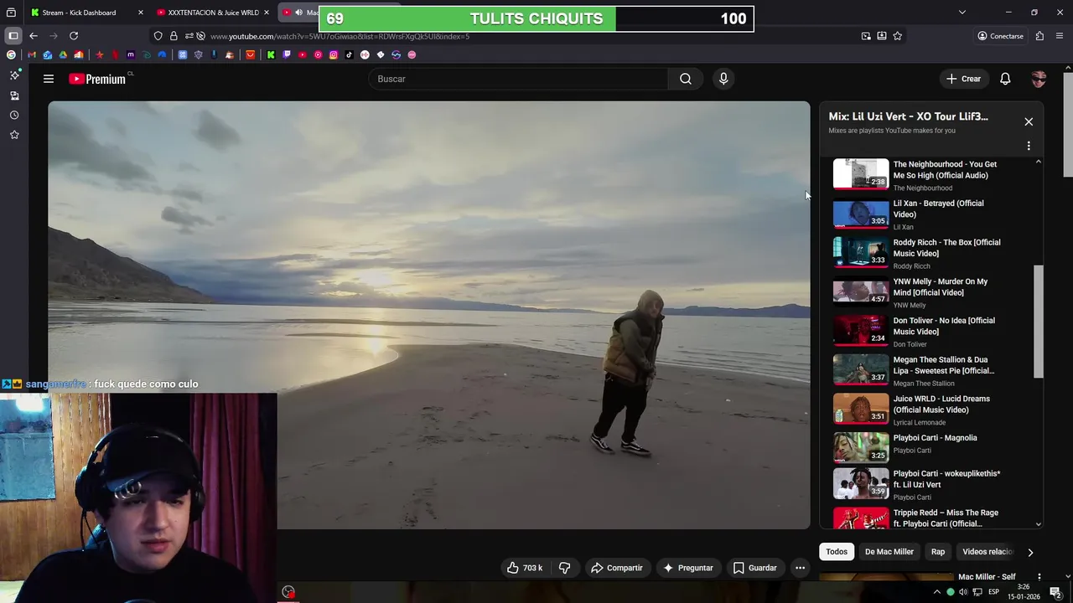Toggle the browser sidebar button
The image size is (1073, 603).
click(x=13, y=36)
